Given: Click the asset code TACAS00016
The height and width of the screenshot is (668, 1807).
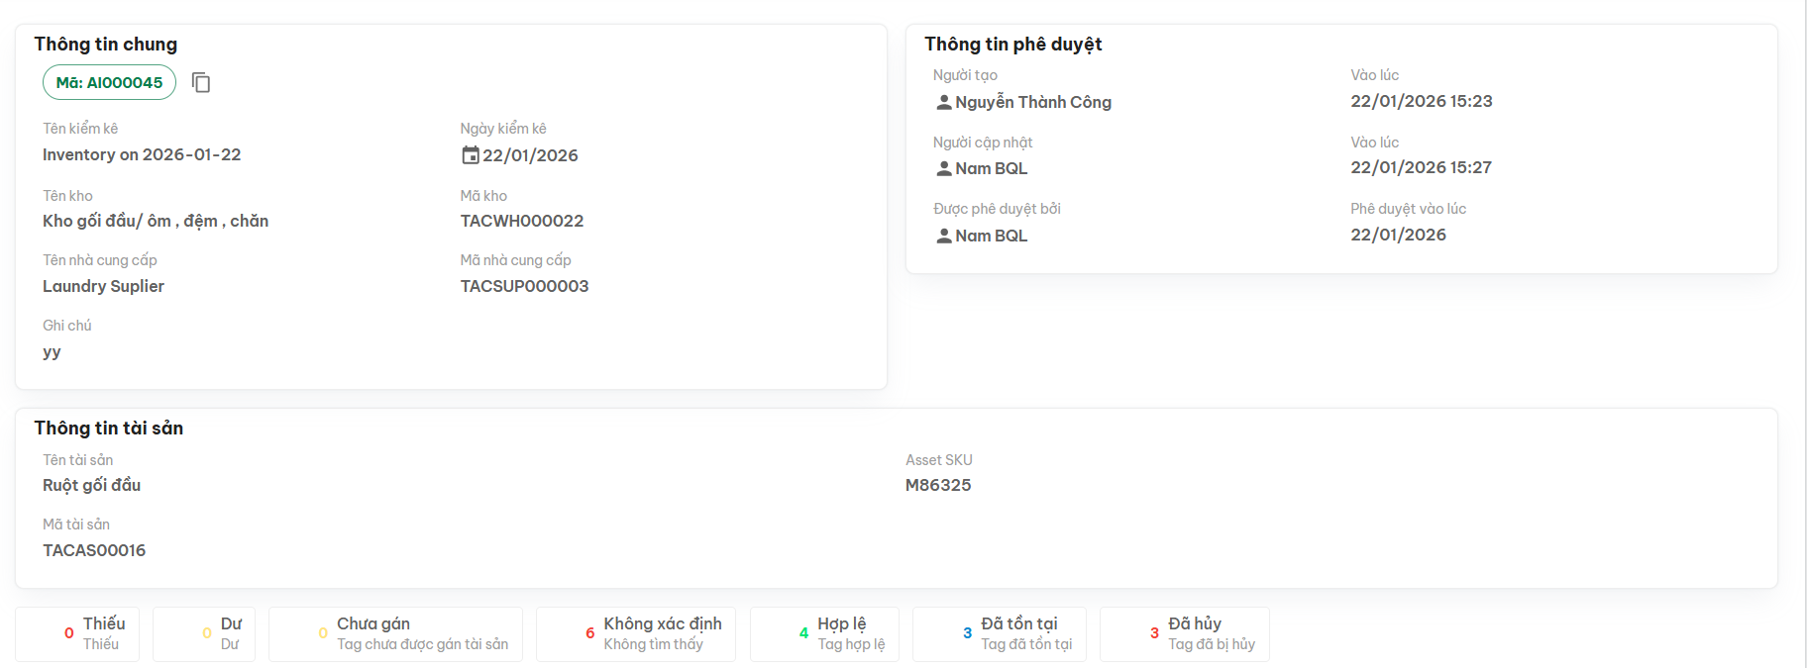Looking at the screenshot, I should coord(94,550).
